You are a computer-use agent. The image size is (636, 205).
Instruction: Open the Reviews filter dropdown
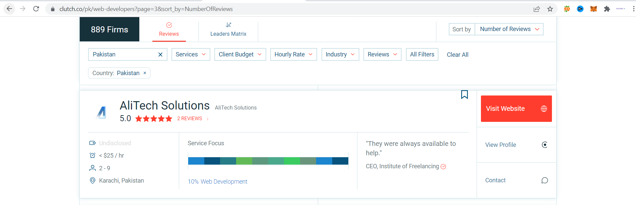[x=382, y=54]
